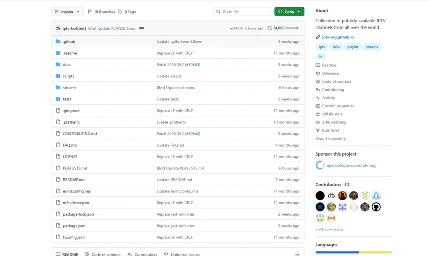
Task: Open opencollective.com/iptv-org sponsor link
Action: coord(351,166)
